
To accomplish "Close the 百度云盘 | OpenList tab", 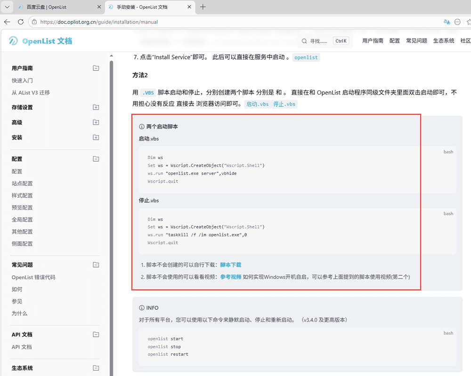I will coord(99,7).
